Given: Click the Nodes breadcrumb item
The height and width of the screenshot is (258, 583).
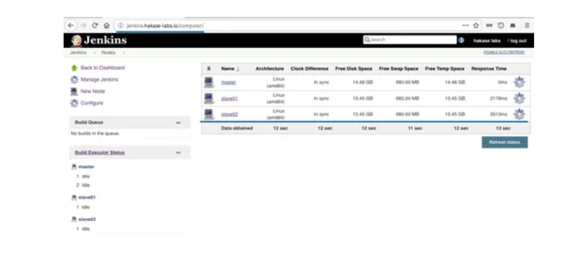Looking at the screenshot, I should tap(108, 53).
